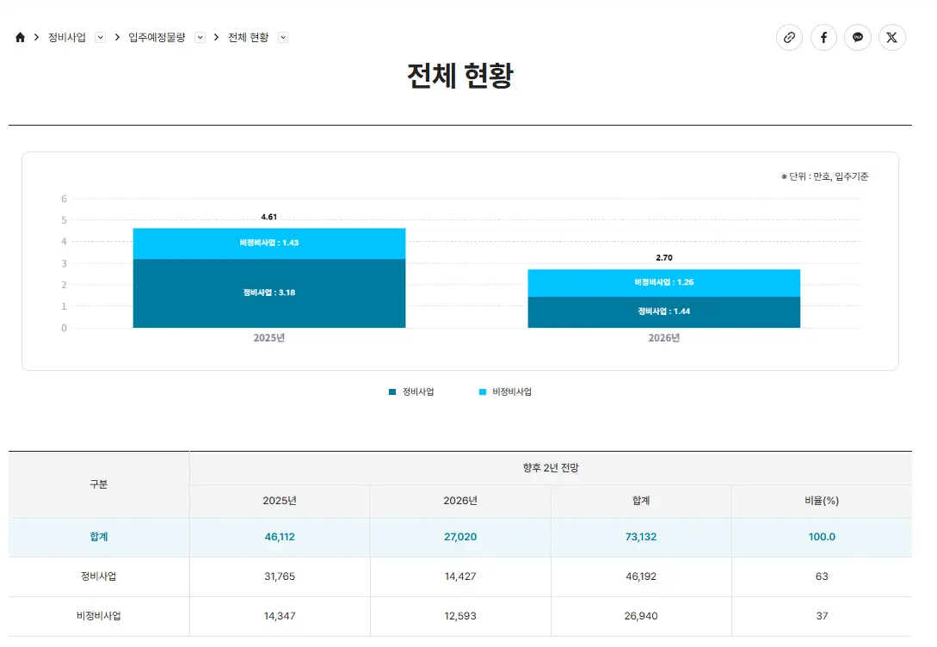Screen dimensions: 937x647
Task: Open the 정비사업 breadcrumb dropdown arrow
Action: tap(100, 37)
